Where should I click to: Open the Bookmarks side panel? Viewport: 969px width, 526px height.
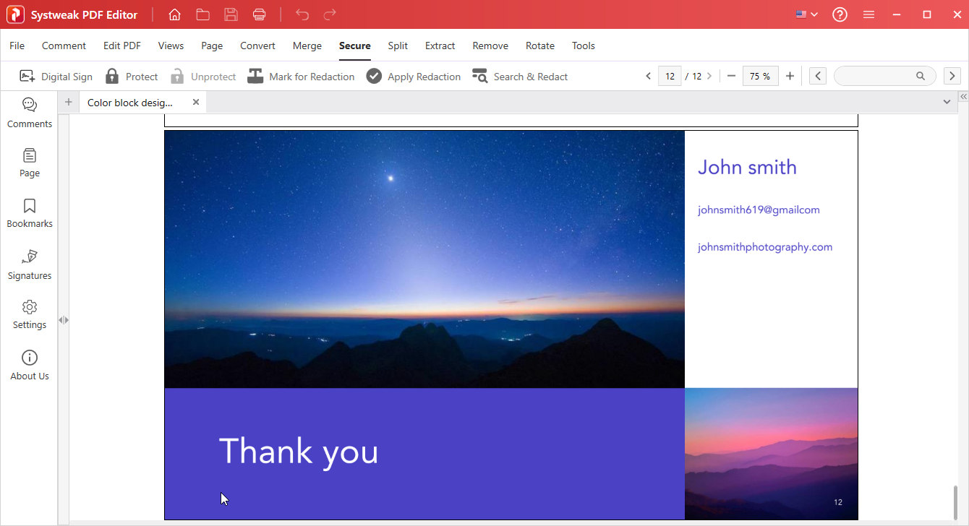tap(30, 213)
